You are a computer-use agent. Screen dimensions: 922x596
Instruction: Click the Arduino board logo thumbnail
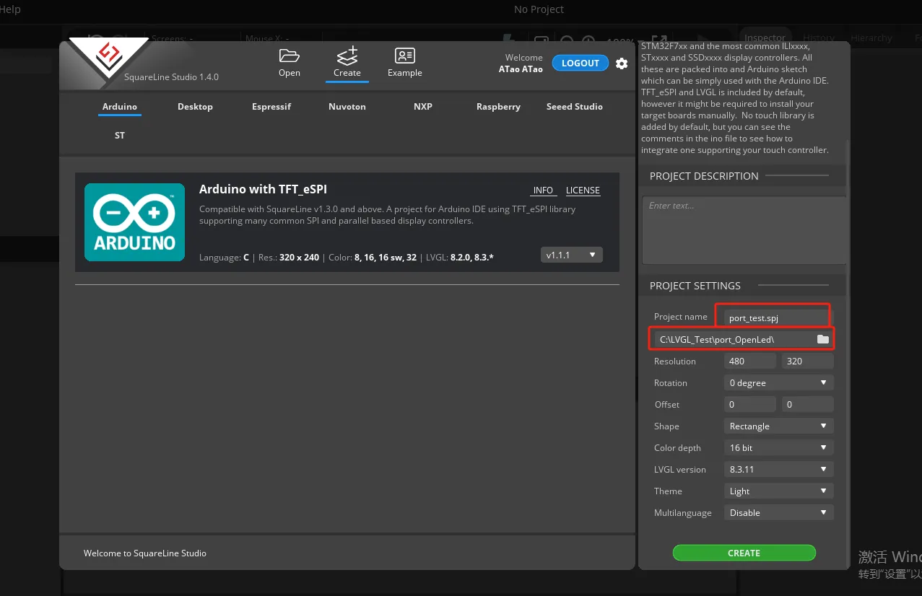point(134,222)
